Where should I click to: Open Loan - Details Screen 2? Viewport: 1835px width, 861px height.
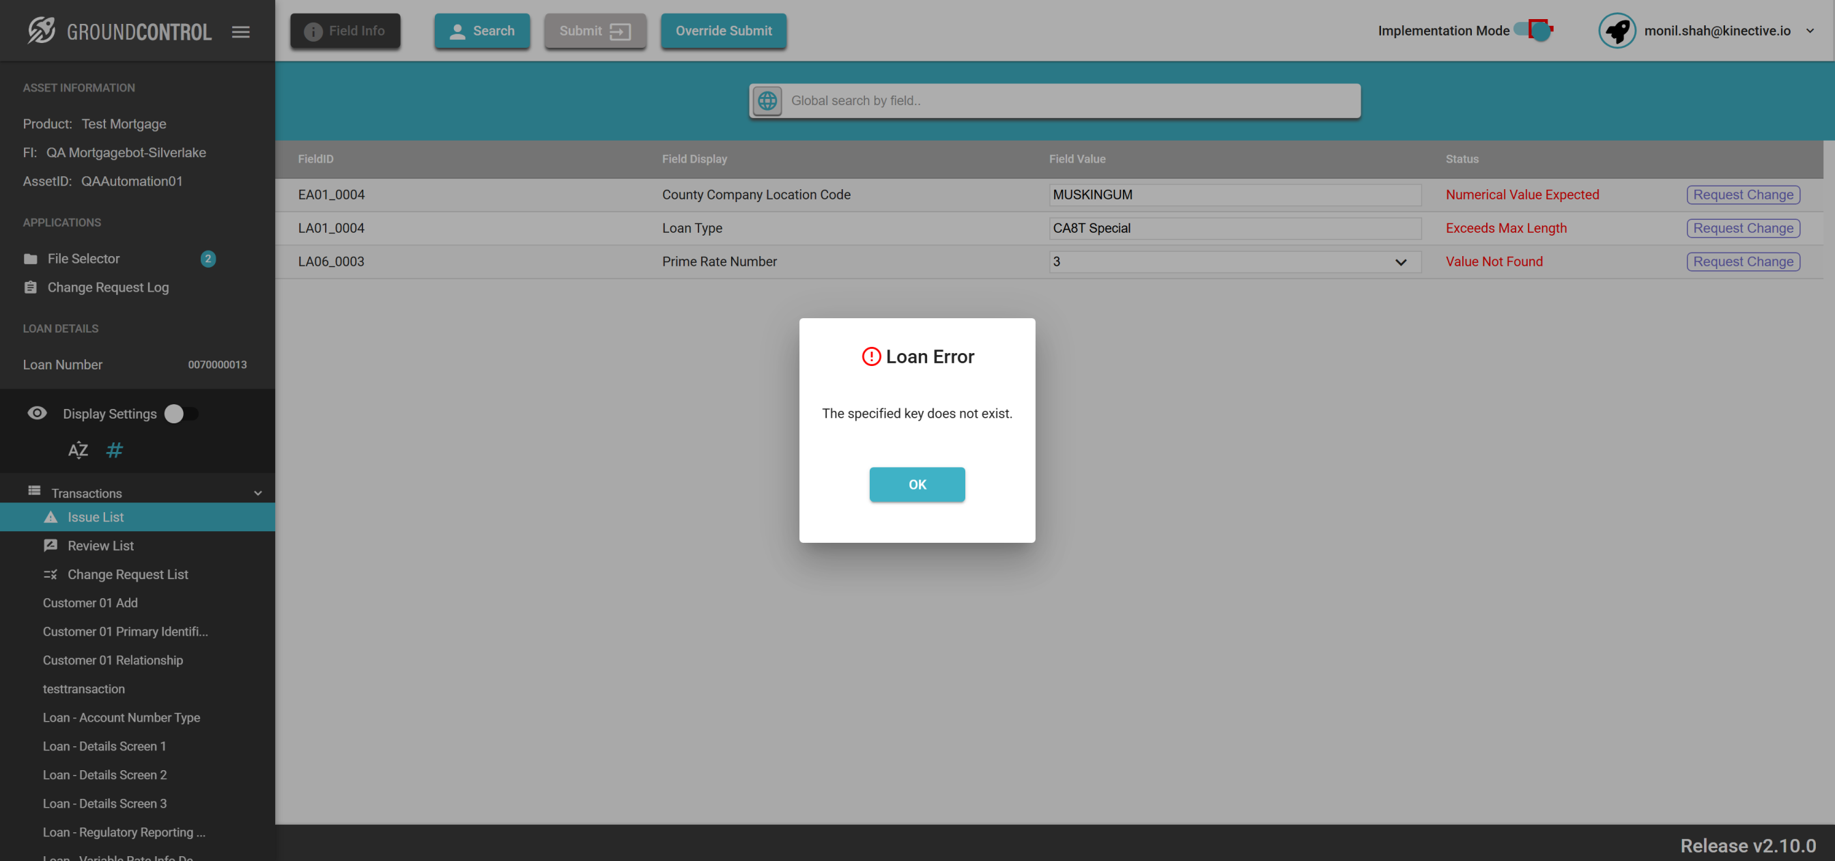coord(104,775)
